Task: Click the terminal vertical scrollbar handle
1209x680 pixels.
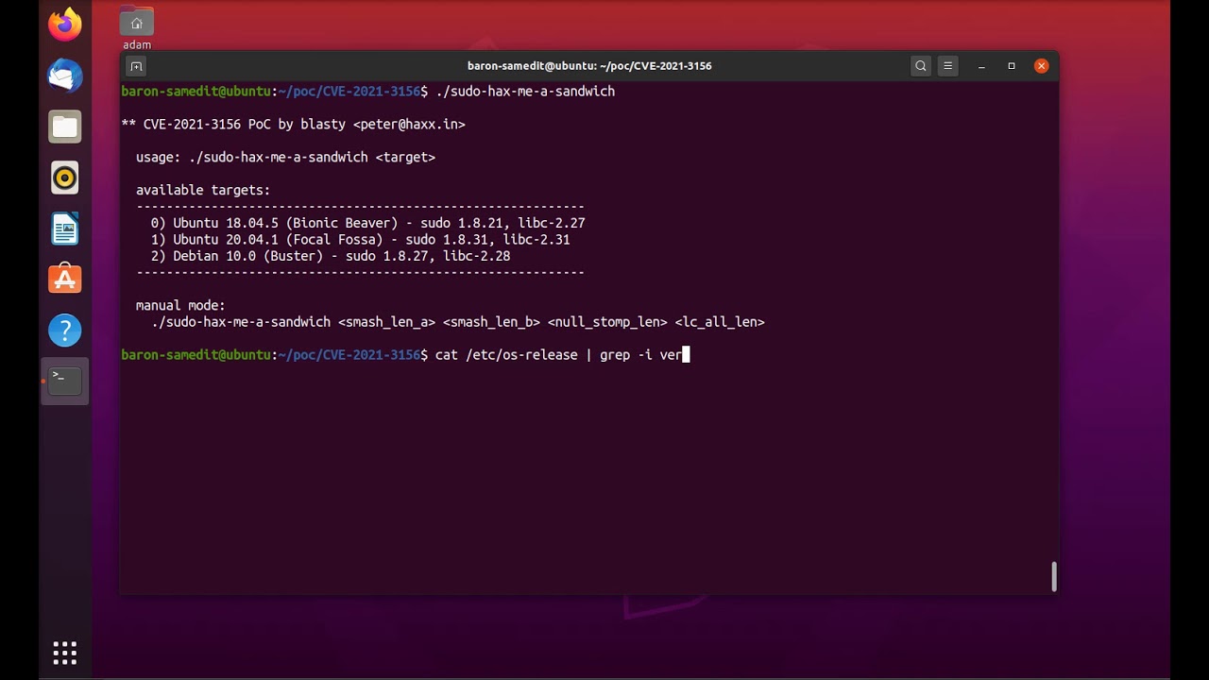Action: (x=1054, y=576)
